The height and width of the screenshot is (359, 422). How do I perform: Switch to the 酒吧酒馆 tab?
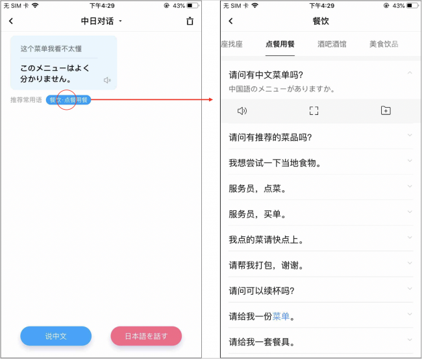[332, 44]
